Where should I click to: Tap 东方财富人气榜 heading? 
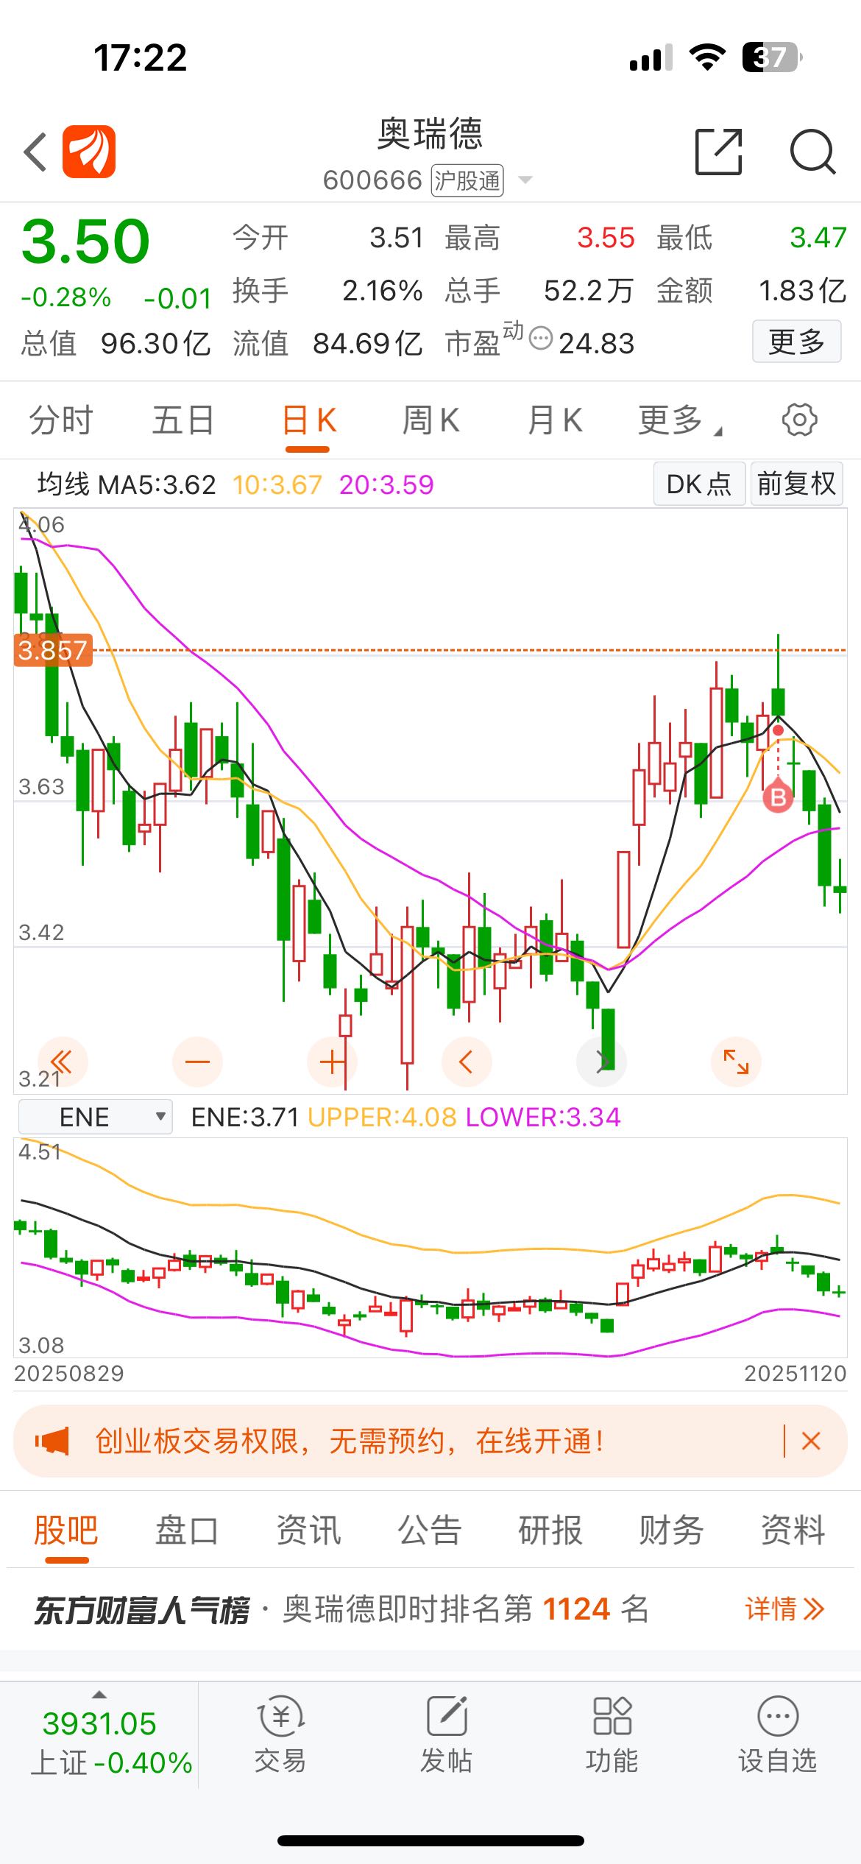pyautogui.click(x=142, y=1609)
